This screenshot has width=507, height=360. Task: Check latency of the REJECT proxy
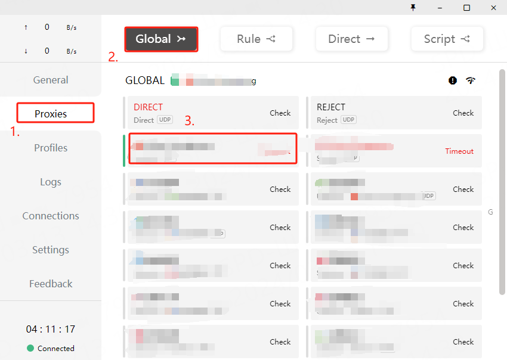tap(463, 113)
